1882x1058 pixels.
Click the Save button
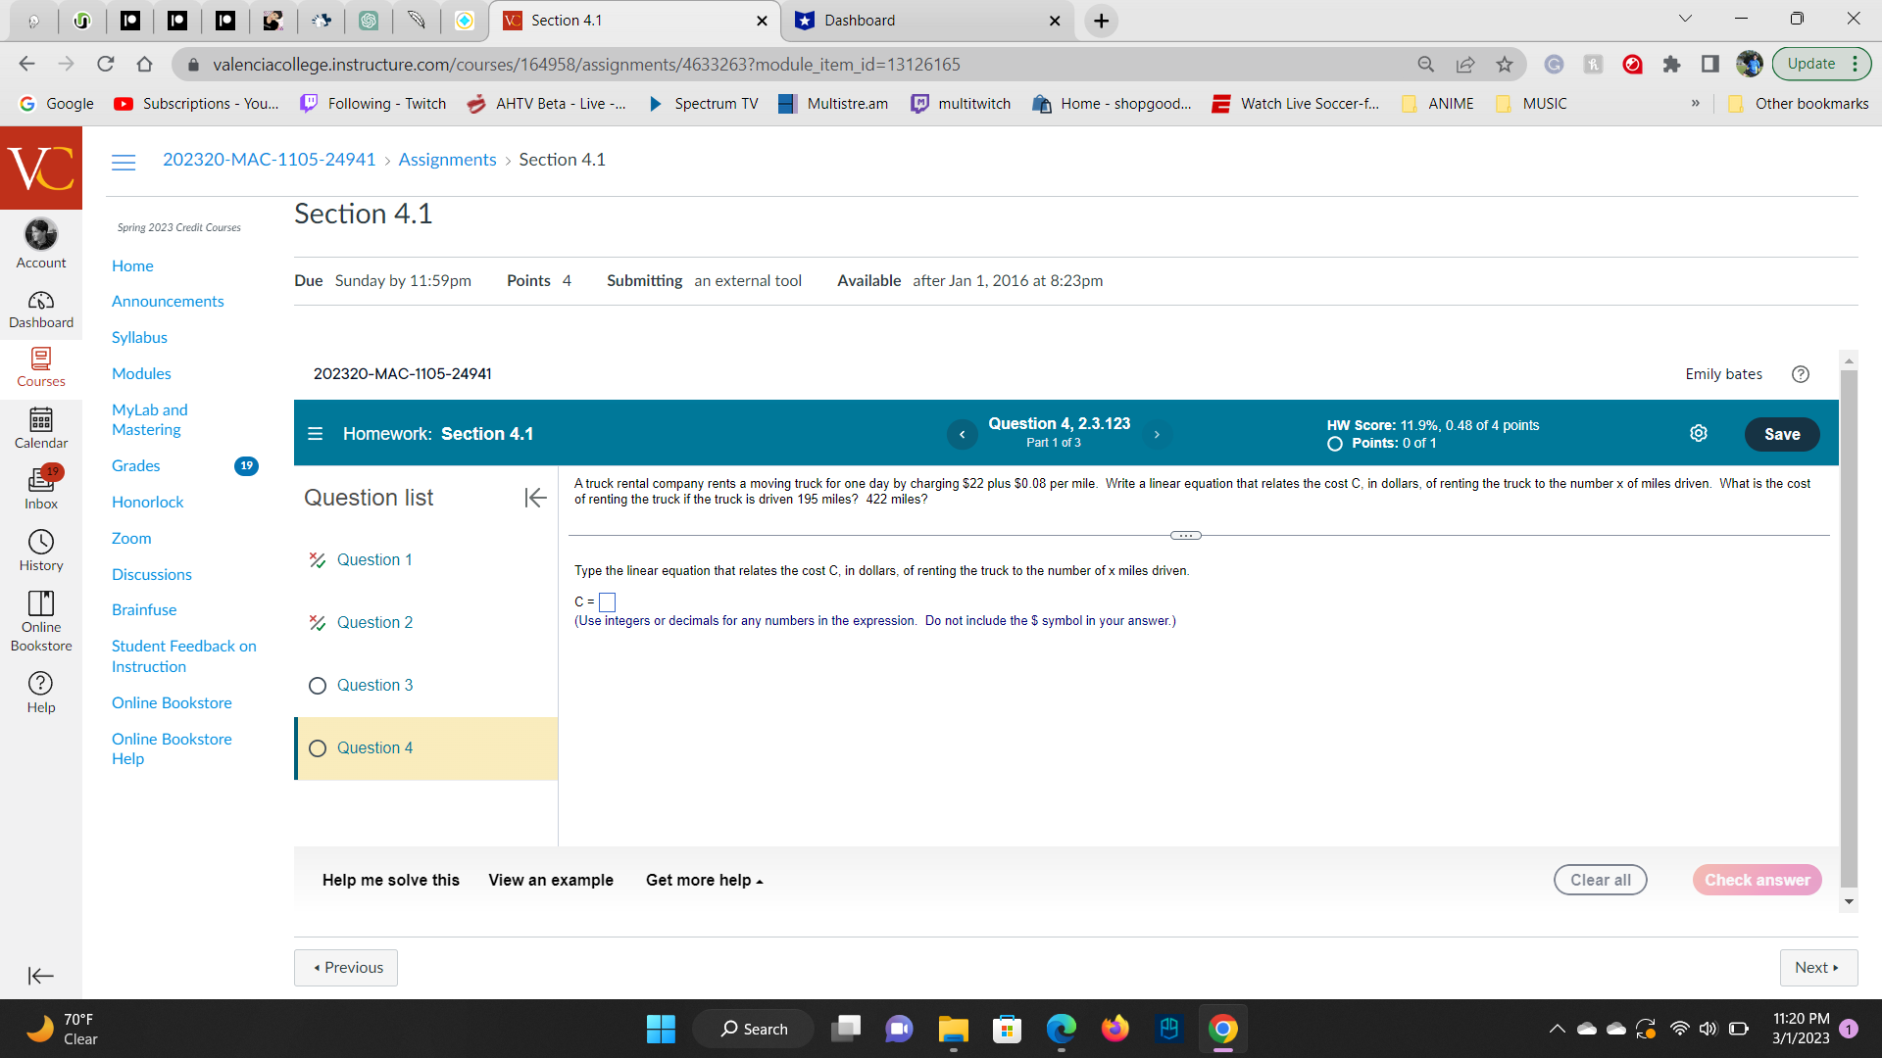pyautogui.click(x=1782, y=434)
